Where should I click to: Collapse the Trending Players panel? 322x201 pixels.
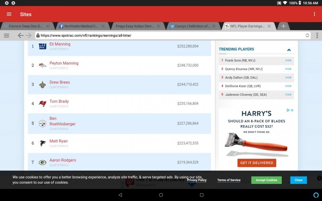pyautogui.click(x=289, y=50)
